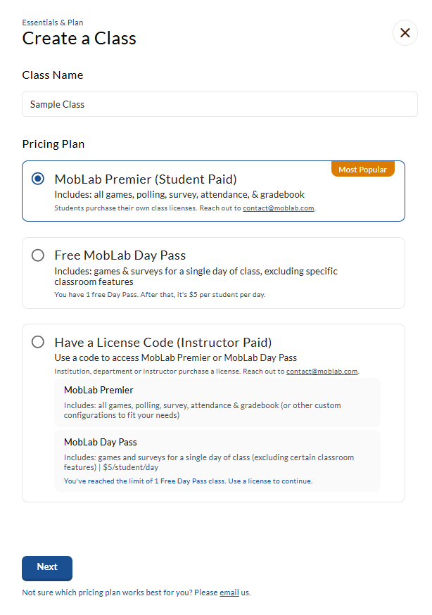Close the Create a Class dialog
This screenshot has width=432, height=615.
click(405, 33)
